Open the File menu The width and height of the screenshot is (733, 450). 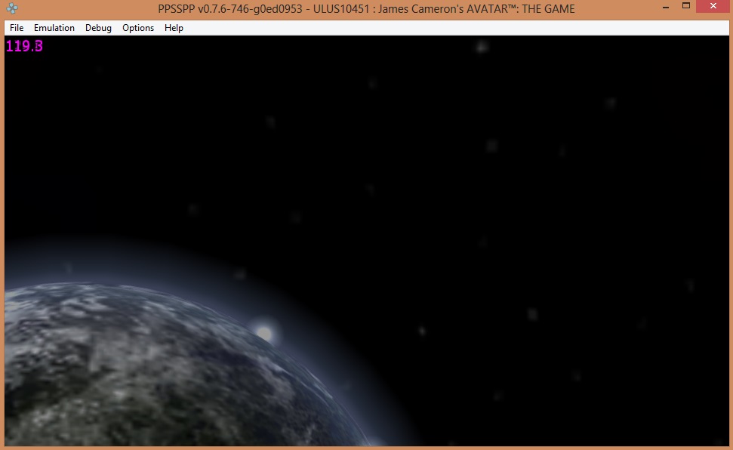coord(17,28)
